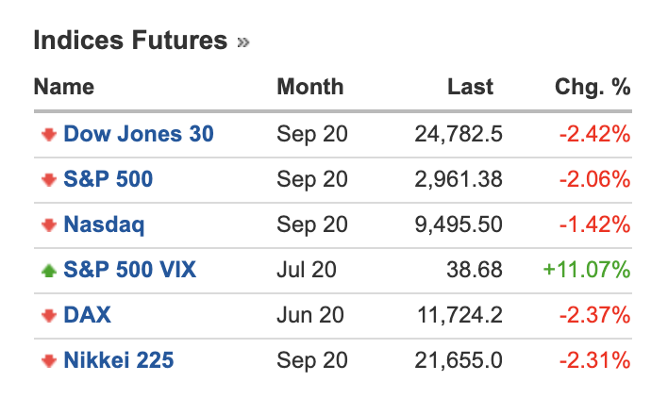
Task: Click the Month column header
Action: pyautogui.click(x=310, y=87)
